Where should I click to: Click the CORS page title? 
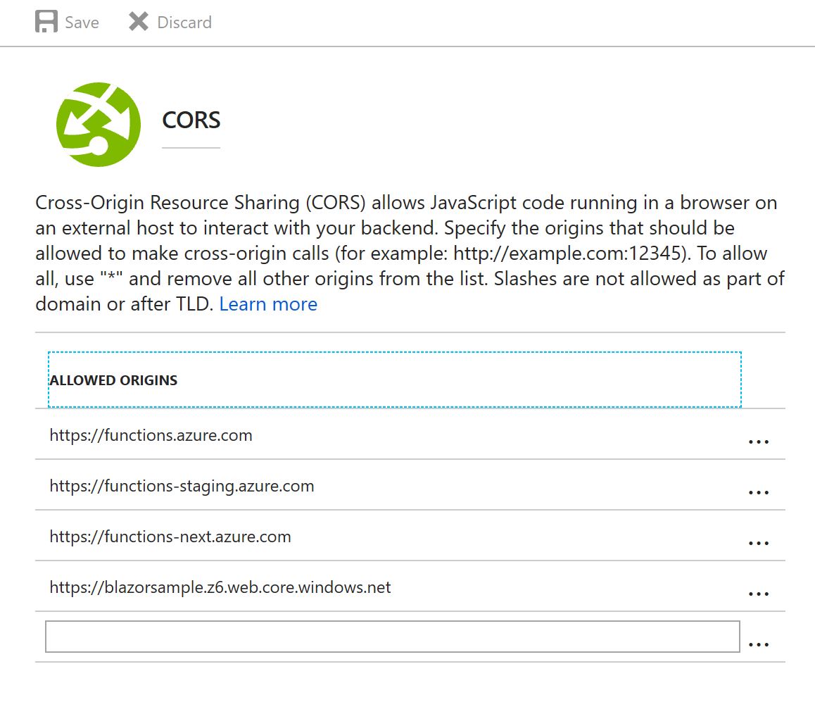click(x=191, y=120)
